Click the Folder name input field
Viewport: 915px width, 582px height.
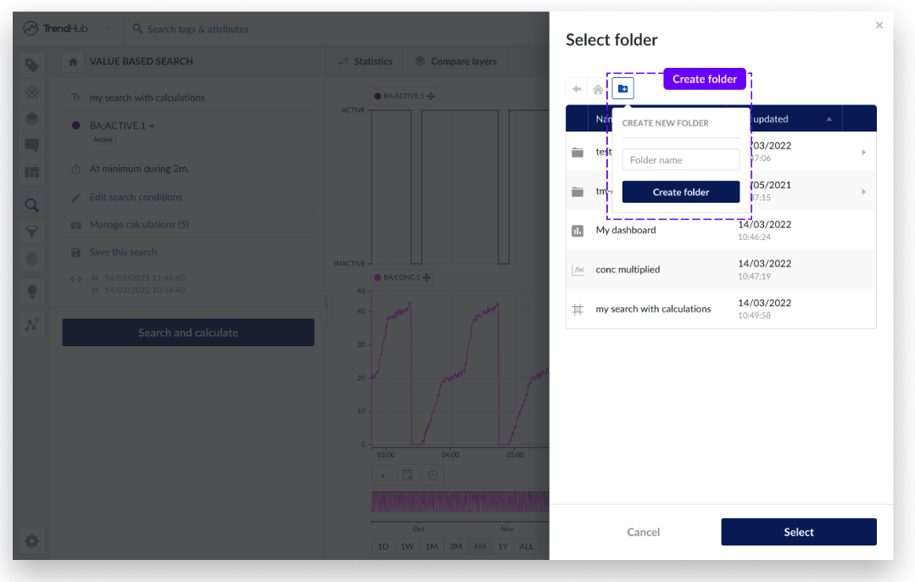(680, 159)
